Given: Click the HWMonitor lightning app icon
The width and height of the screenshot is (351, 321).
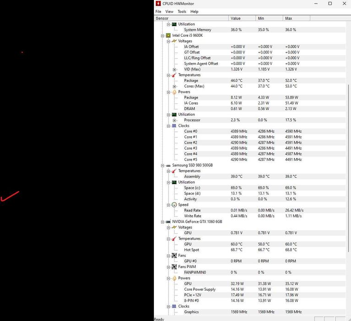Looking at the screenshot, I should (158, 3).
